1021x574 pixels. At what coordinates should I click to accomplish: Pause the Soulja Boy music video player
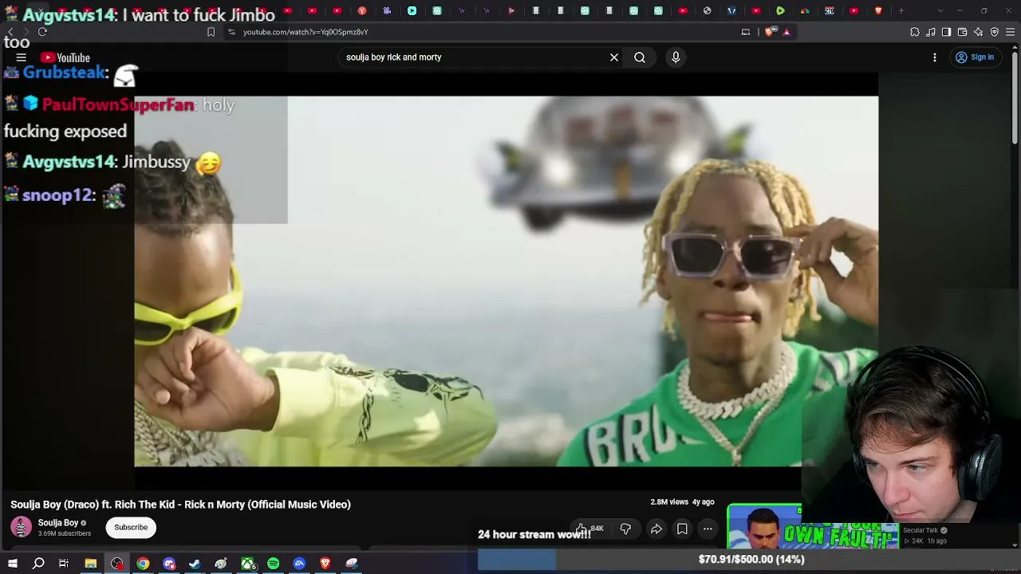click(x=506, y=281)
